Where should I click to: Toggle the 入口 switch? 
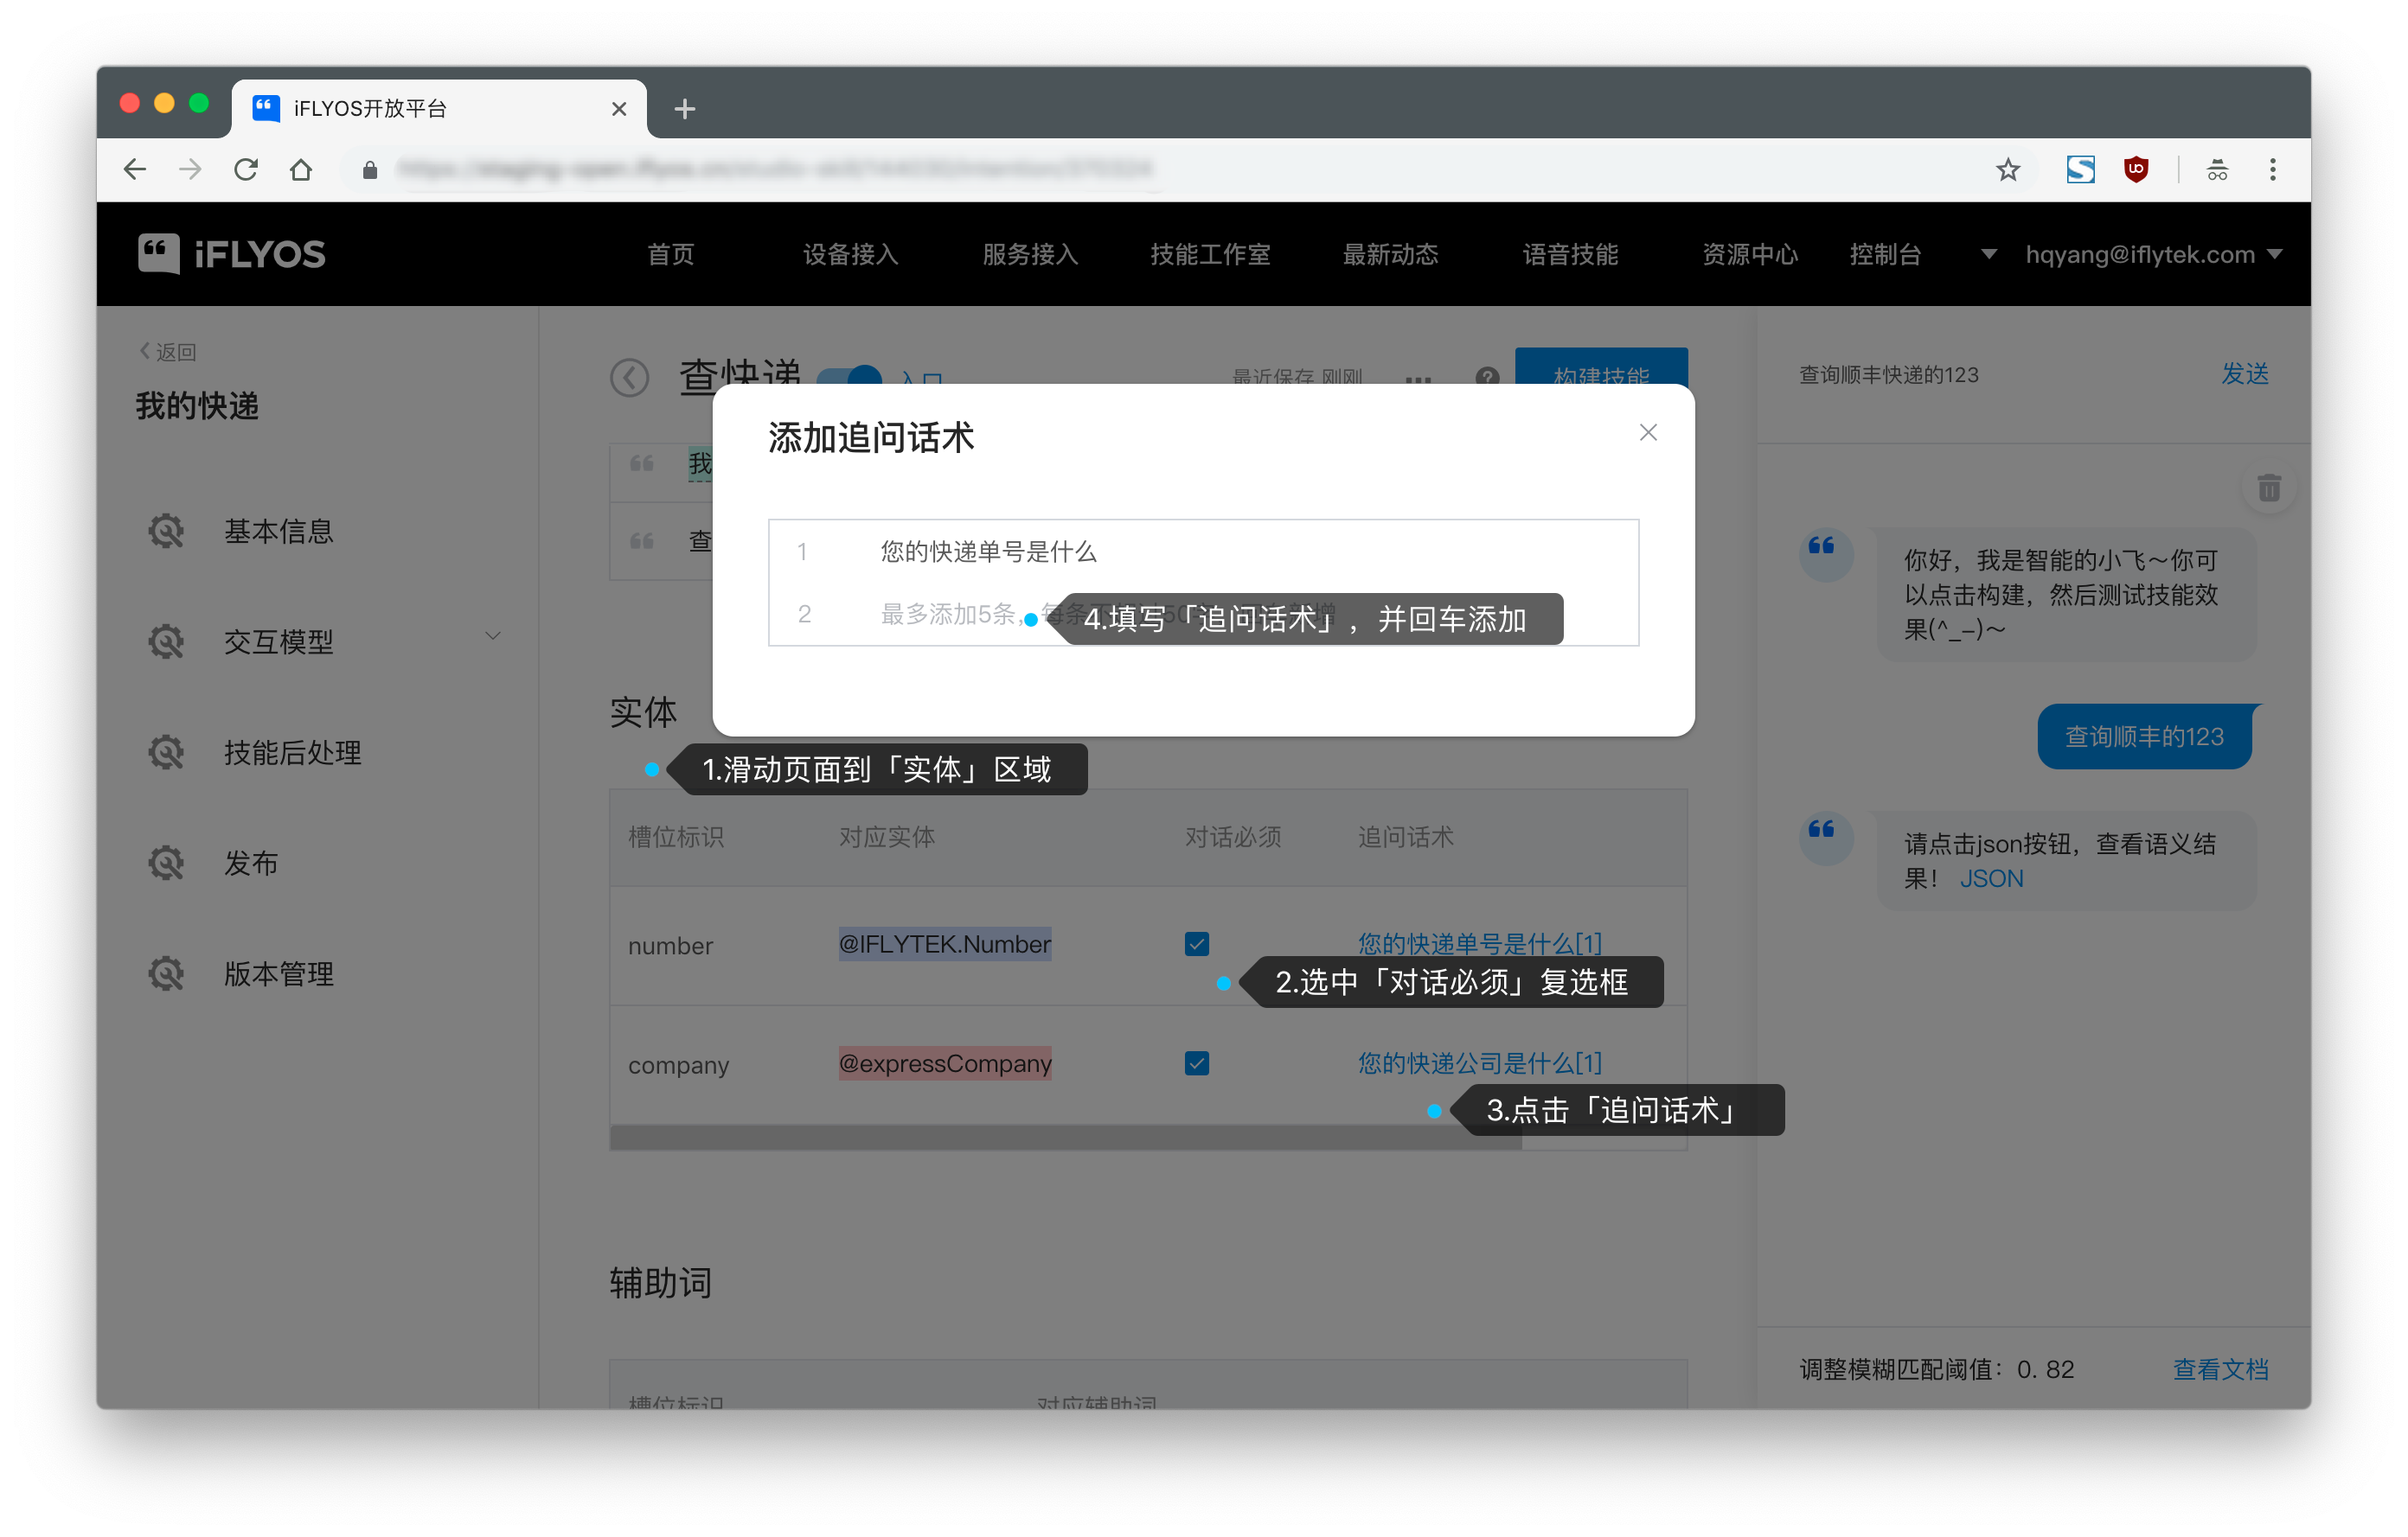[x=849, y=377]
